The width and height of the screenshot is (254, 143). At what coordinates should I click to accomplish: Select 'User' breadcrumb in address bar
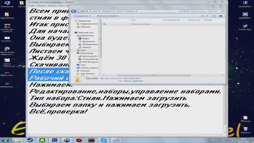tap(94, 11)
